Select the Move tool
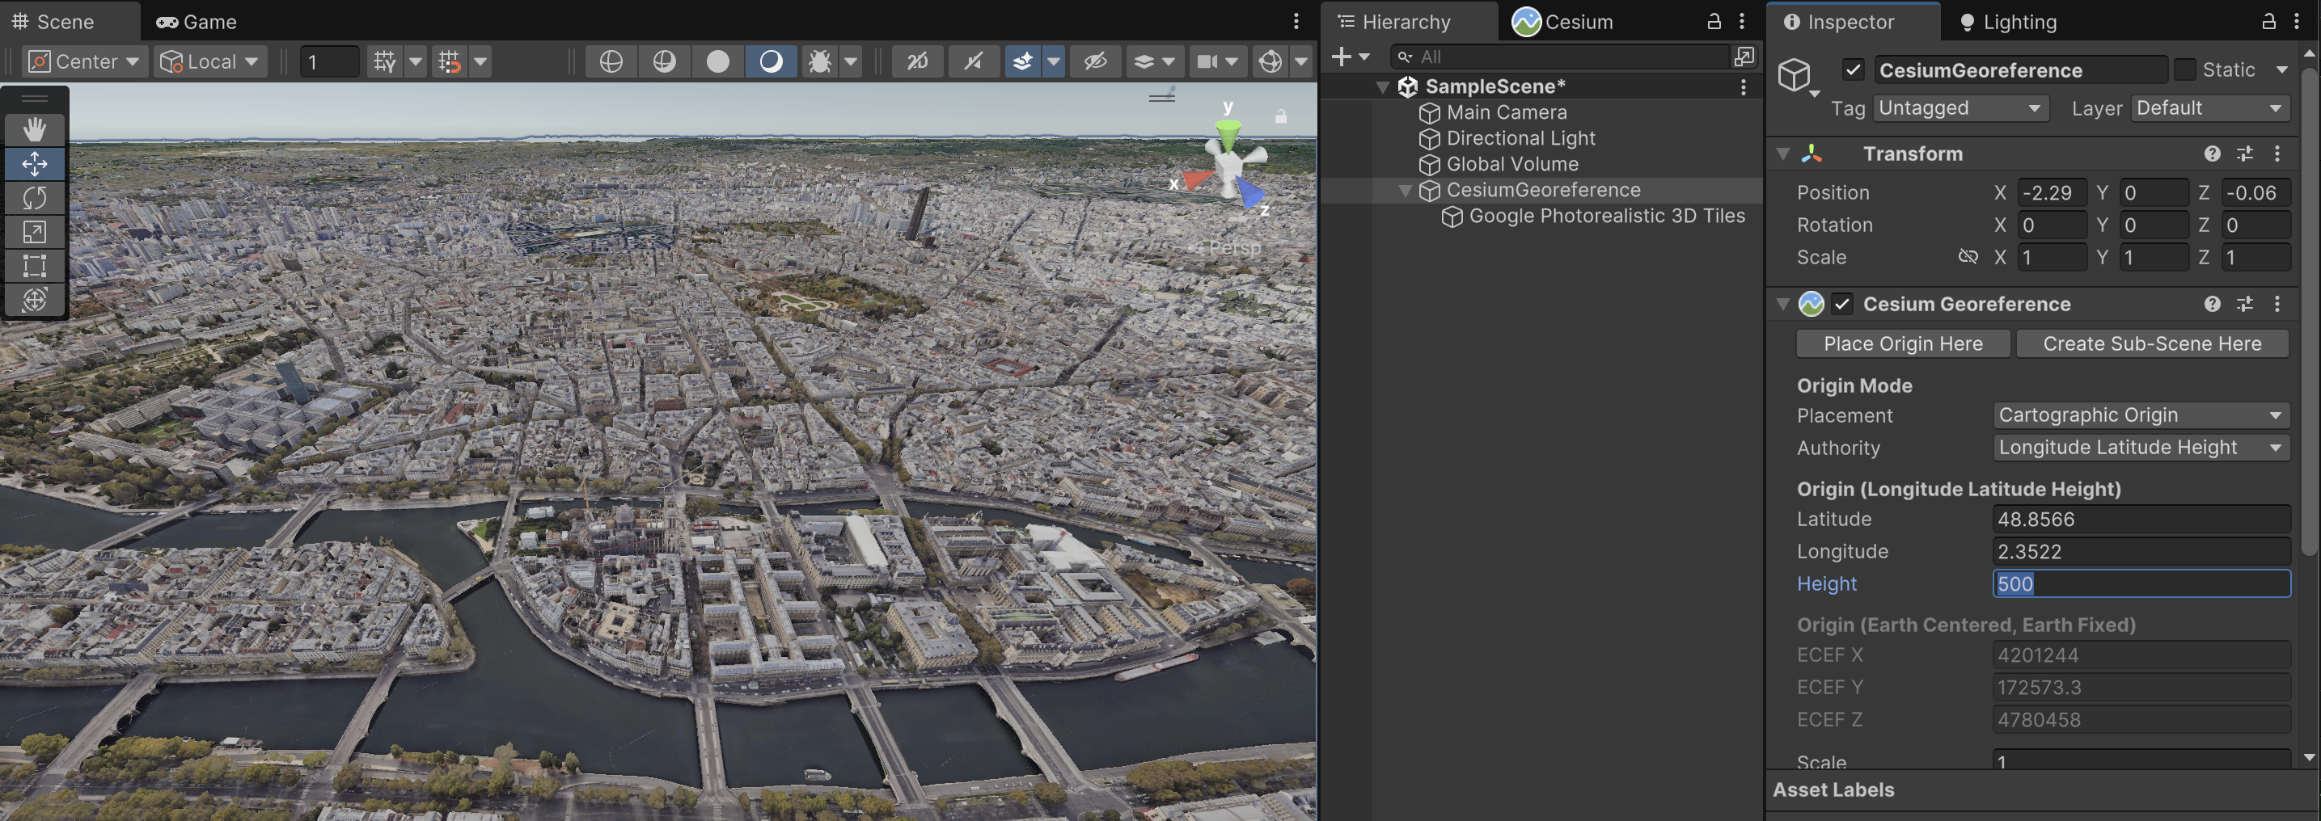The height and width of the screenshot is (821, 2321). 34,164
